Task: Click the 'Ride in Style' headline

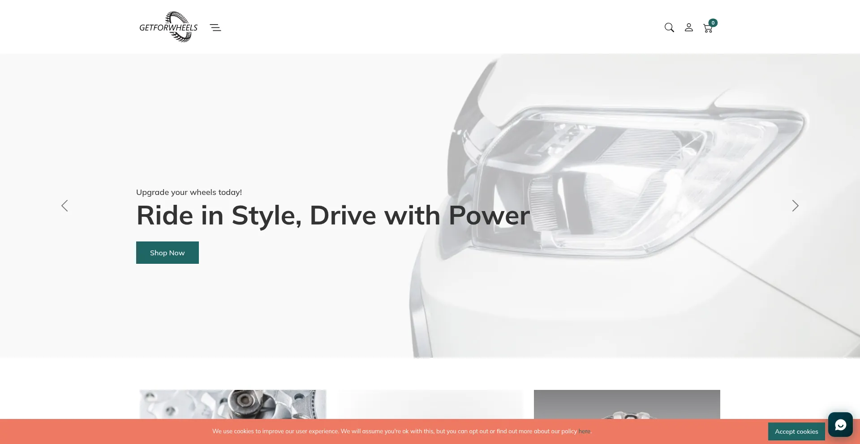Action: (x=333, y=216)
